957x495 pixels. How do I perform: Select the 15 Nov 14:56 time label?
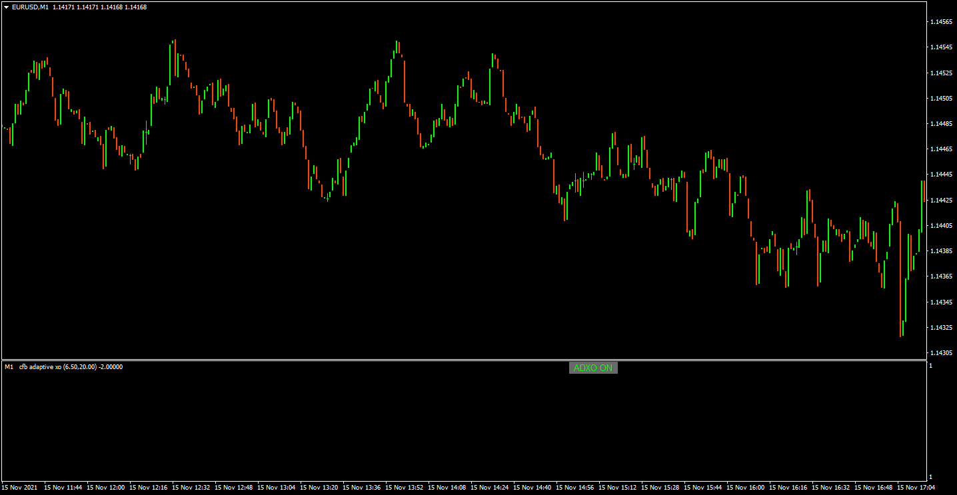(575, 488)
